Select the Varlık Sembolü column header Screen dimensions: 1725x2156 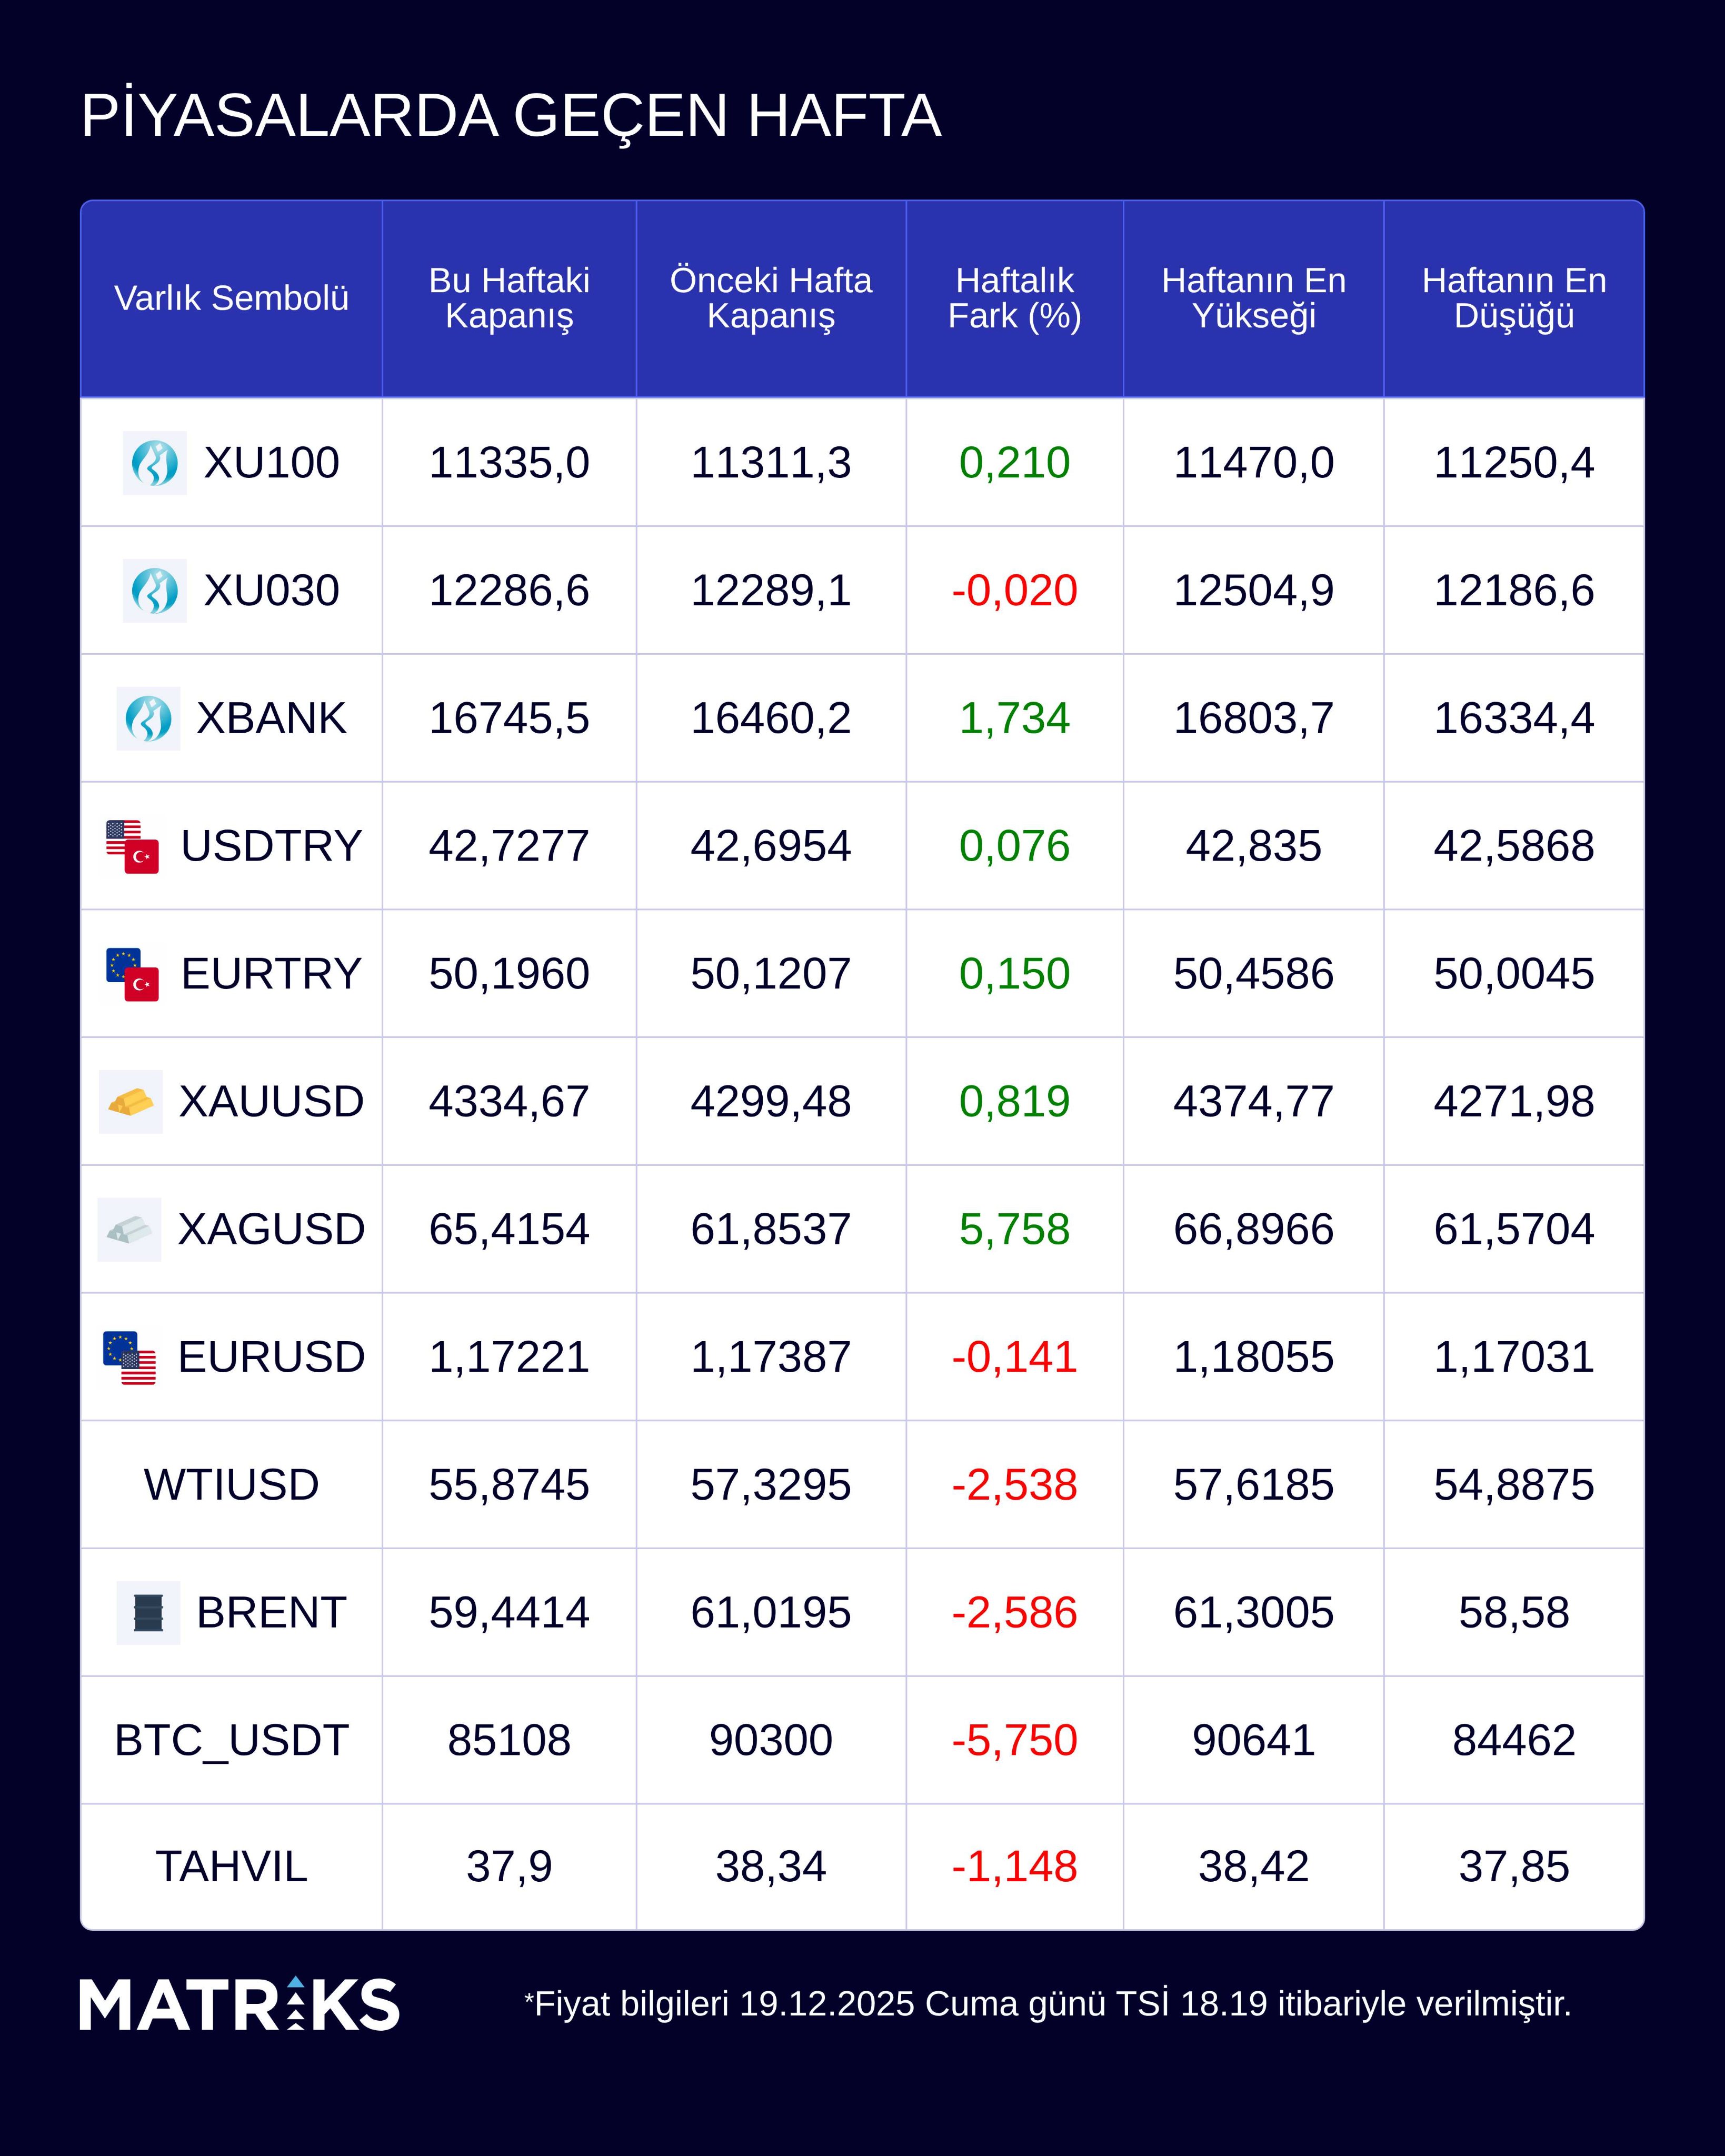click(231, 298)
